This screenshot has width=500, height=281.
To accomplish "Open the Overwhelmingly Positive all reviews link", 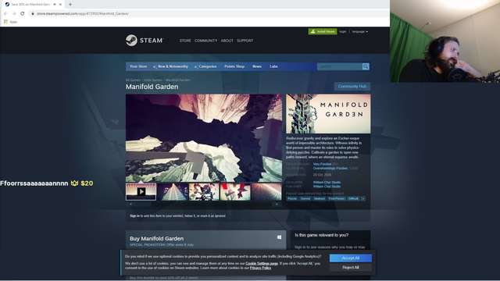I will [x=330, y=169].
